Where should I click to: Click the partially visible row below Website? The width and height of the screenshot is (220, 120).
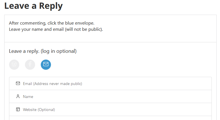tap(110, 118)
